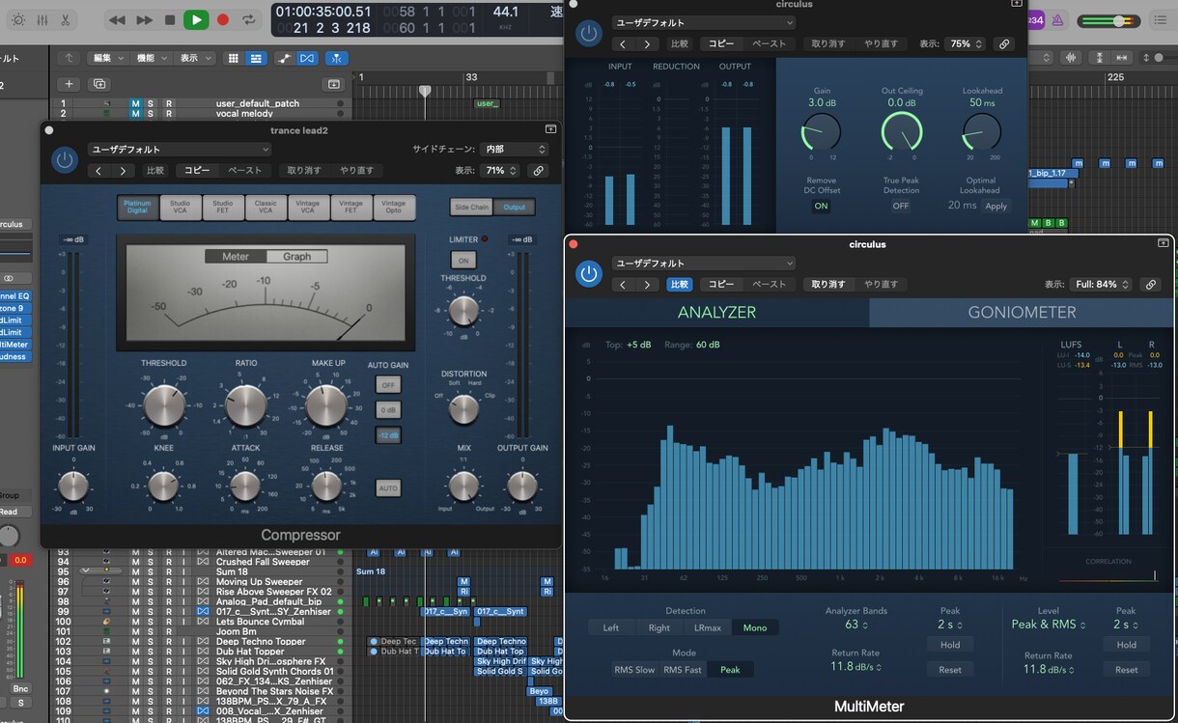Click the Compressor link chain icon
1178x723 pixels.
(539, 171)
